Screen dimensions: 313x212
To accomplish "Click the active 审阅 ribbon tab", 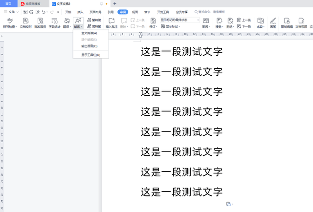I will [x=123, y=12].
